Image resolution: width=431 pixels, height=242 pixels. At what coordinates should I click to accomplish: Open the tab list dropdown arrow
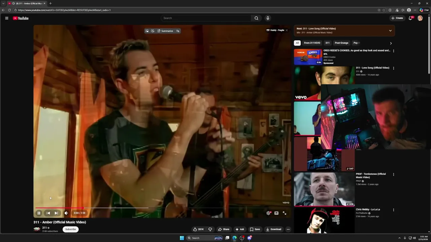click(x=3, y=3)
